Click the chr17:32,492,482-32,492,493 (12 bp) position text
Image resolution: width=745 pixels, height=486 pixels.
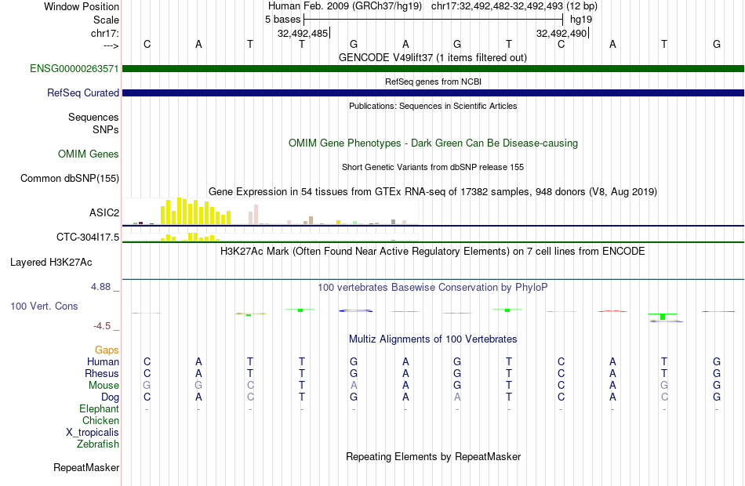(514, 6)
